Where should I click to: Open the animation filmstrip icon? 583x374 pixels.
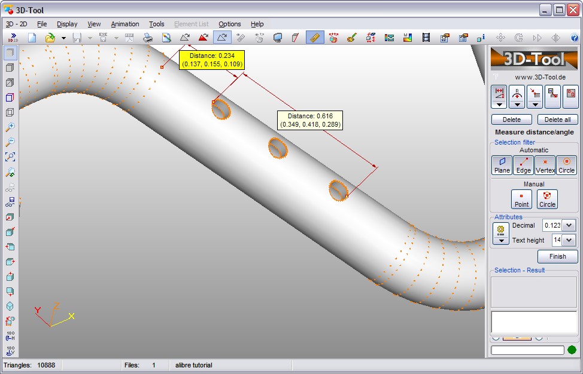tap(426, 38)
